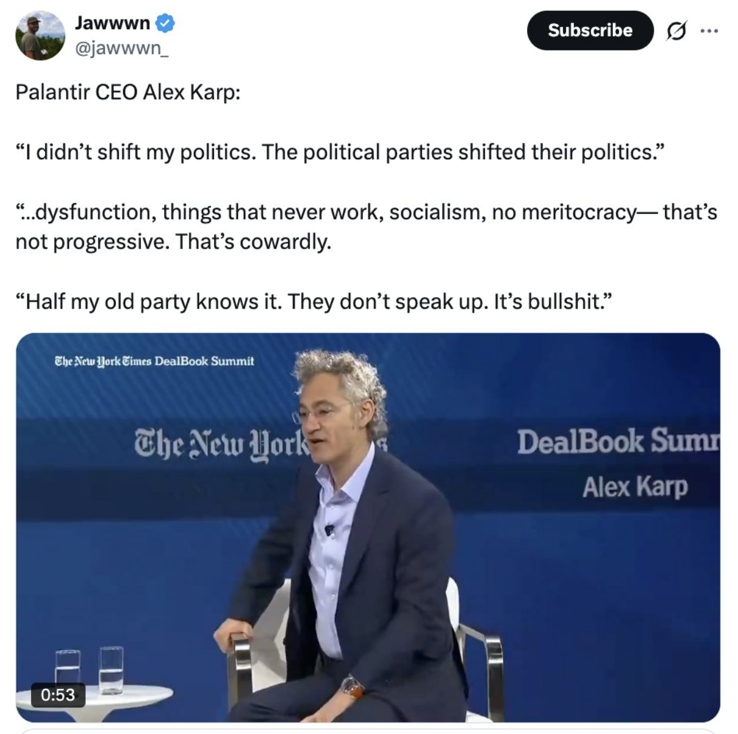738x734 pixels.
Task: Click the water glasses on the table
Action: (x=89, y=670)
